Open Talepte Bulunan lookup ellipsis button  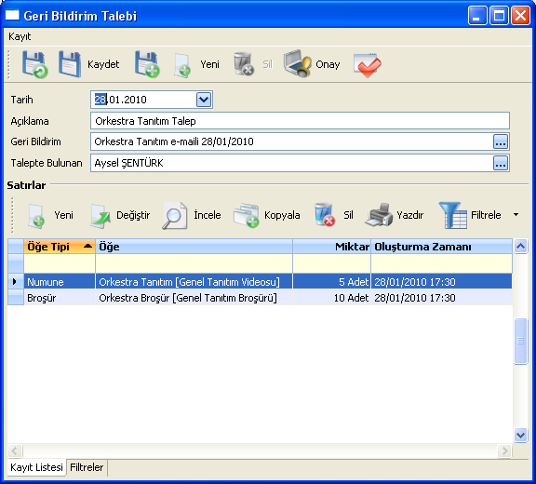point(501,163)
